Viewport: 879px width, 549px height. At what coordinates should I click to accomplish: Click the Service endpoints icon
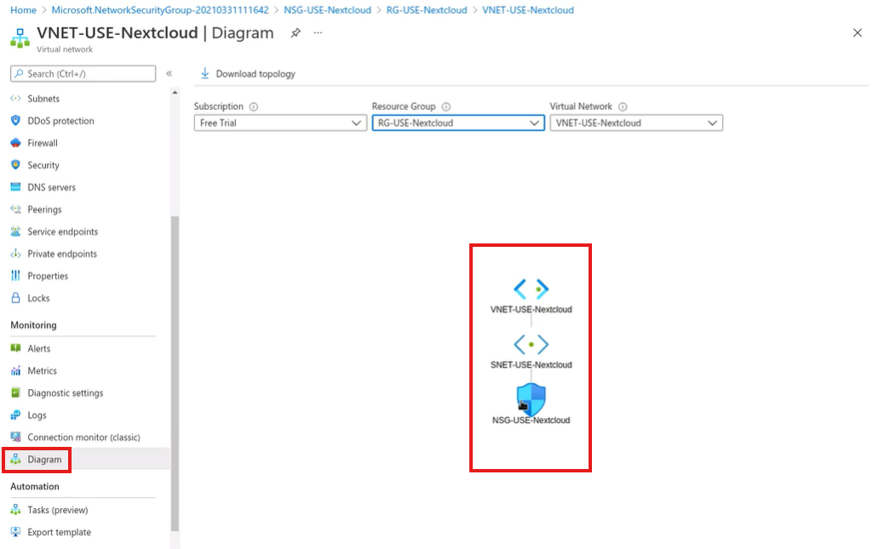(15, 232)
